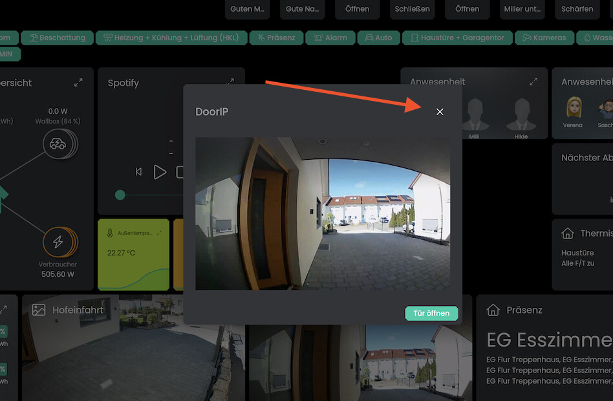Click the Hilde person silhouette
This screenshot has width=613, height=401.
(x=521, y=114)
